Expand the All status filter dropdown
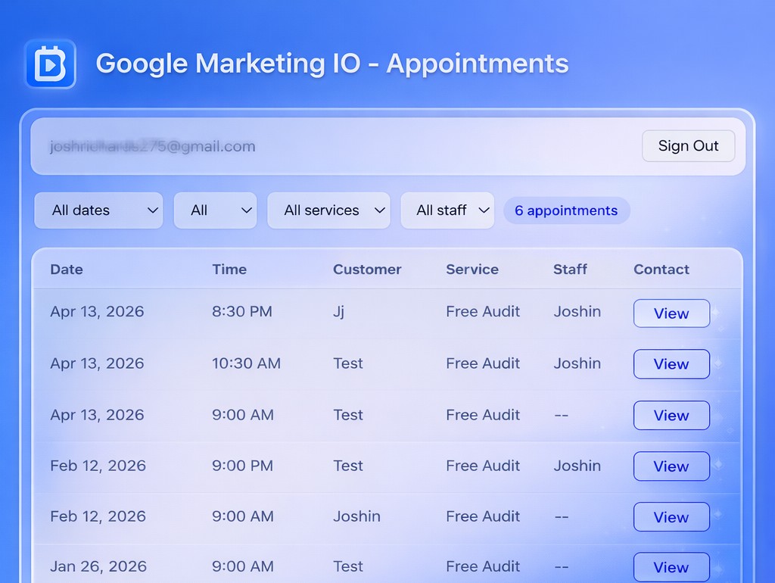The height and width of the screenshot is (583, 775). pyautogui.click(x=215, y=210)
